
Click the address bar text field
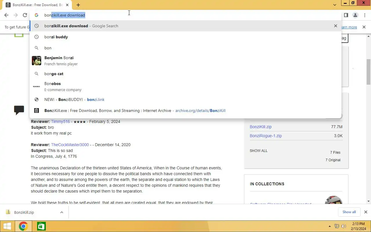pyautogui.click(x=185, y=15)
